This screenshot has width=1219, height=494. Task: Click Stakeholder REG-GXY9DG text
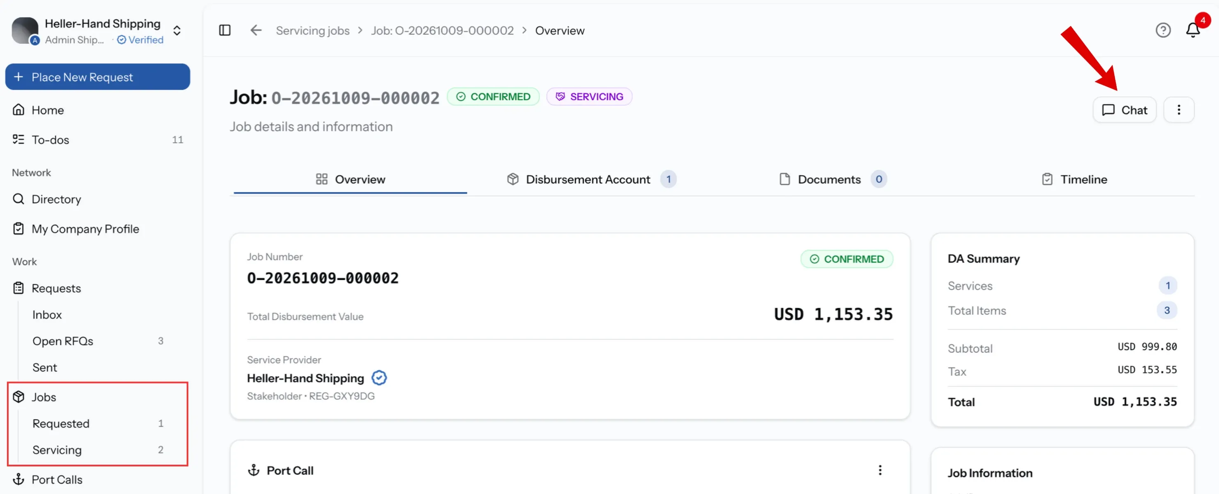pos(311,396)
